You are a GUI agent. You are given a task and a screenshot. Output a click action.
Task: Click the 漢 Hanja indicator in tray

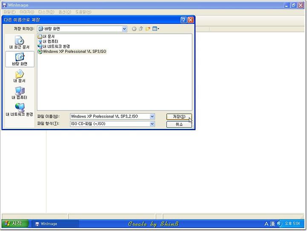click(x=272, y=224)
